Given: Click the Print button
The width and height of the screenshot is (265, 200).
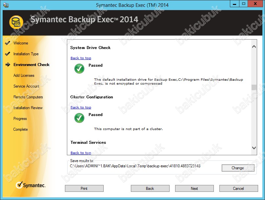Looking at the screenshot, I should [x=84, y=188].
